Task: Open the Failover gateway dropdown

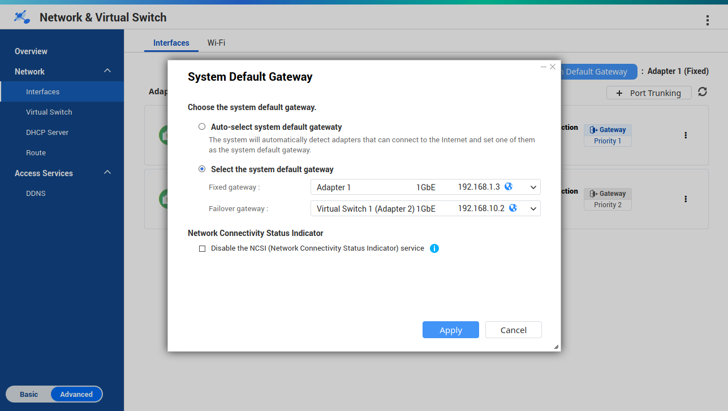Action: [x=425, y=209]
